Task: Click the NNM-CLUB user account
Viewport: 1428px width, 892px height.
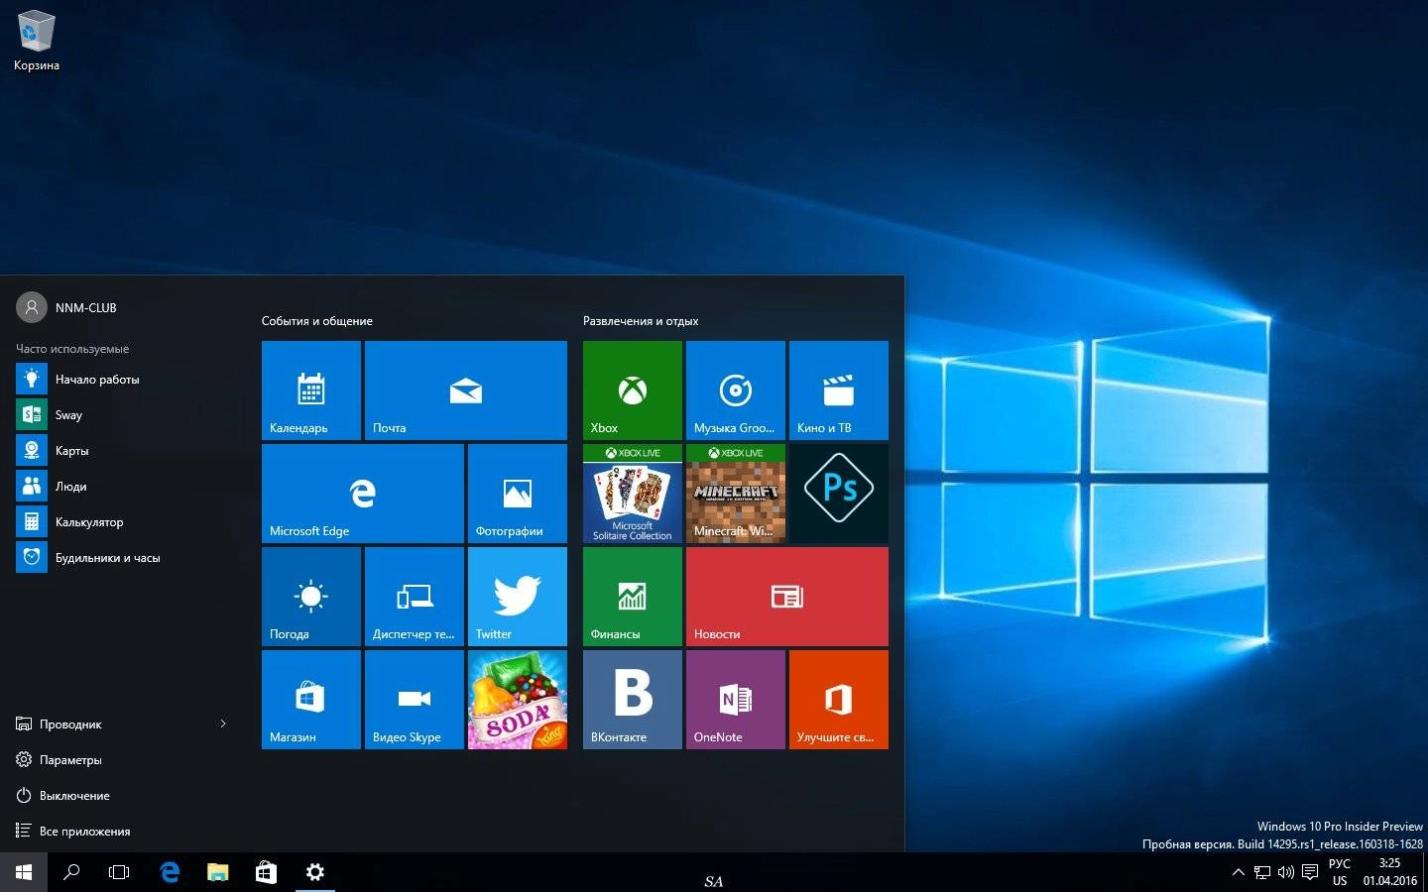Action: tap(67, 308)
